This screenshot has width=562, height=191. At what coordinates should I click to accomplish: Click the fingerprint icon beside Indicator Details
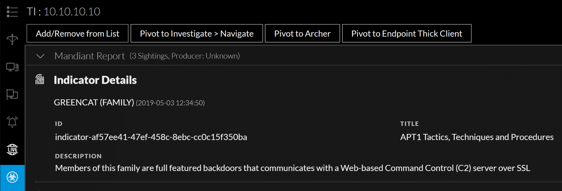point(40,79)
